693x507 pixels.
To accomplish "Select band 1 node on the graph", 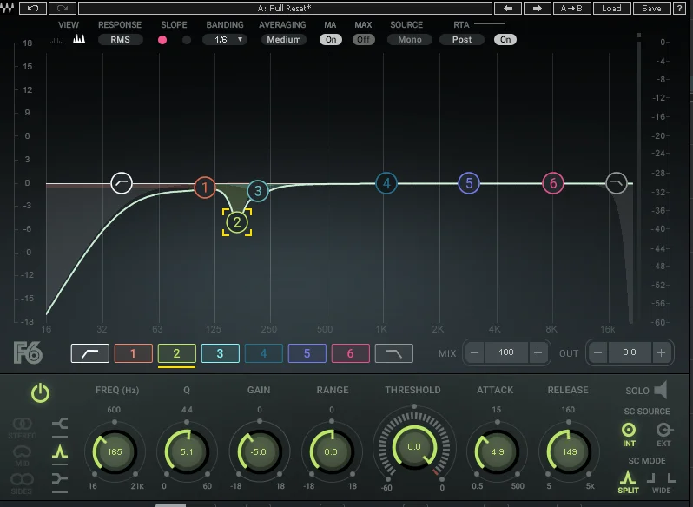I will click(x=205, y=188).
